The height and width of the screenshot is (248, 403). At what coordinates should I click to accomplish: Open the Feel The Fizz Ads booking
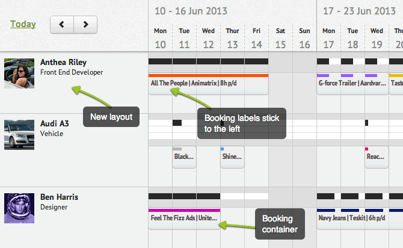184,219
